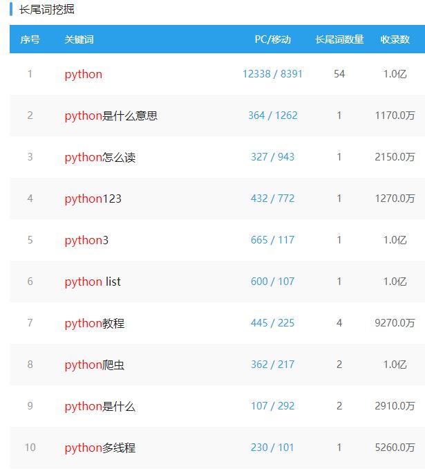Open keyword python3

(86, 241)
